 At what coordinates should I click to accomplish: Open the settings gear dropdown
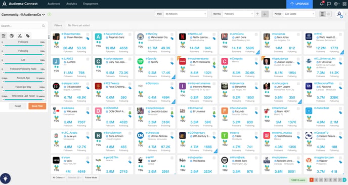point(337,4)
